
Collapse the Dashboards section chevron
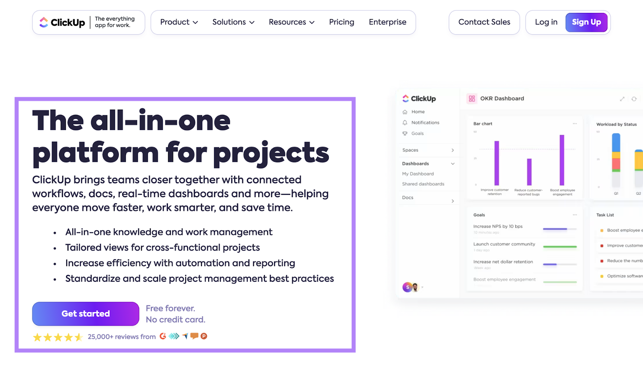[453, 163]
